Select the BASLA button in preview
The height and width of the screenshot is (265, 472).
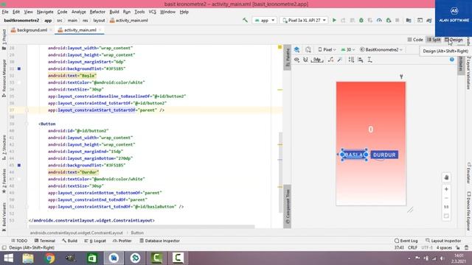354,155
